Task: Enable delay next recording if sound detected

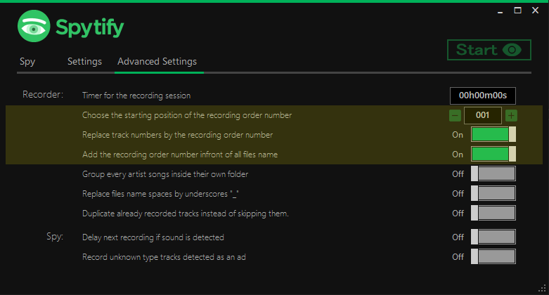Action: pyautogui.click(x=493, y=237)
